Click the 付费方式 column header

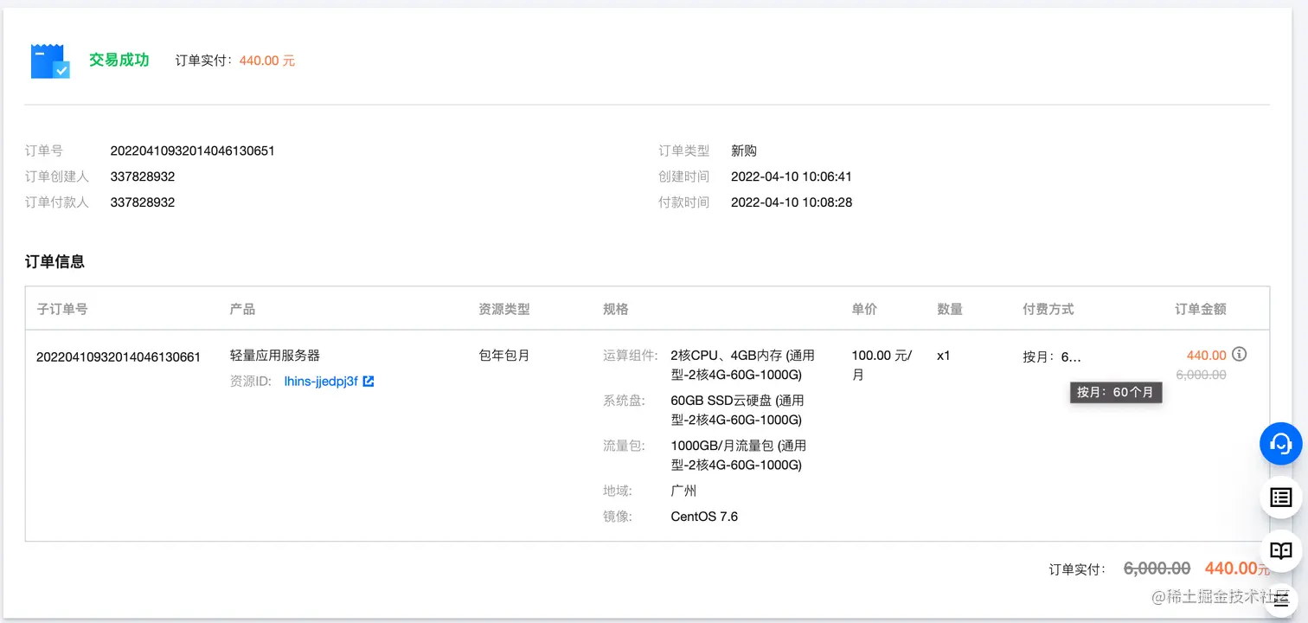click(1048, 309)
